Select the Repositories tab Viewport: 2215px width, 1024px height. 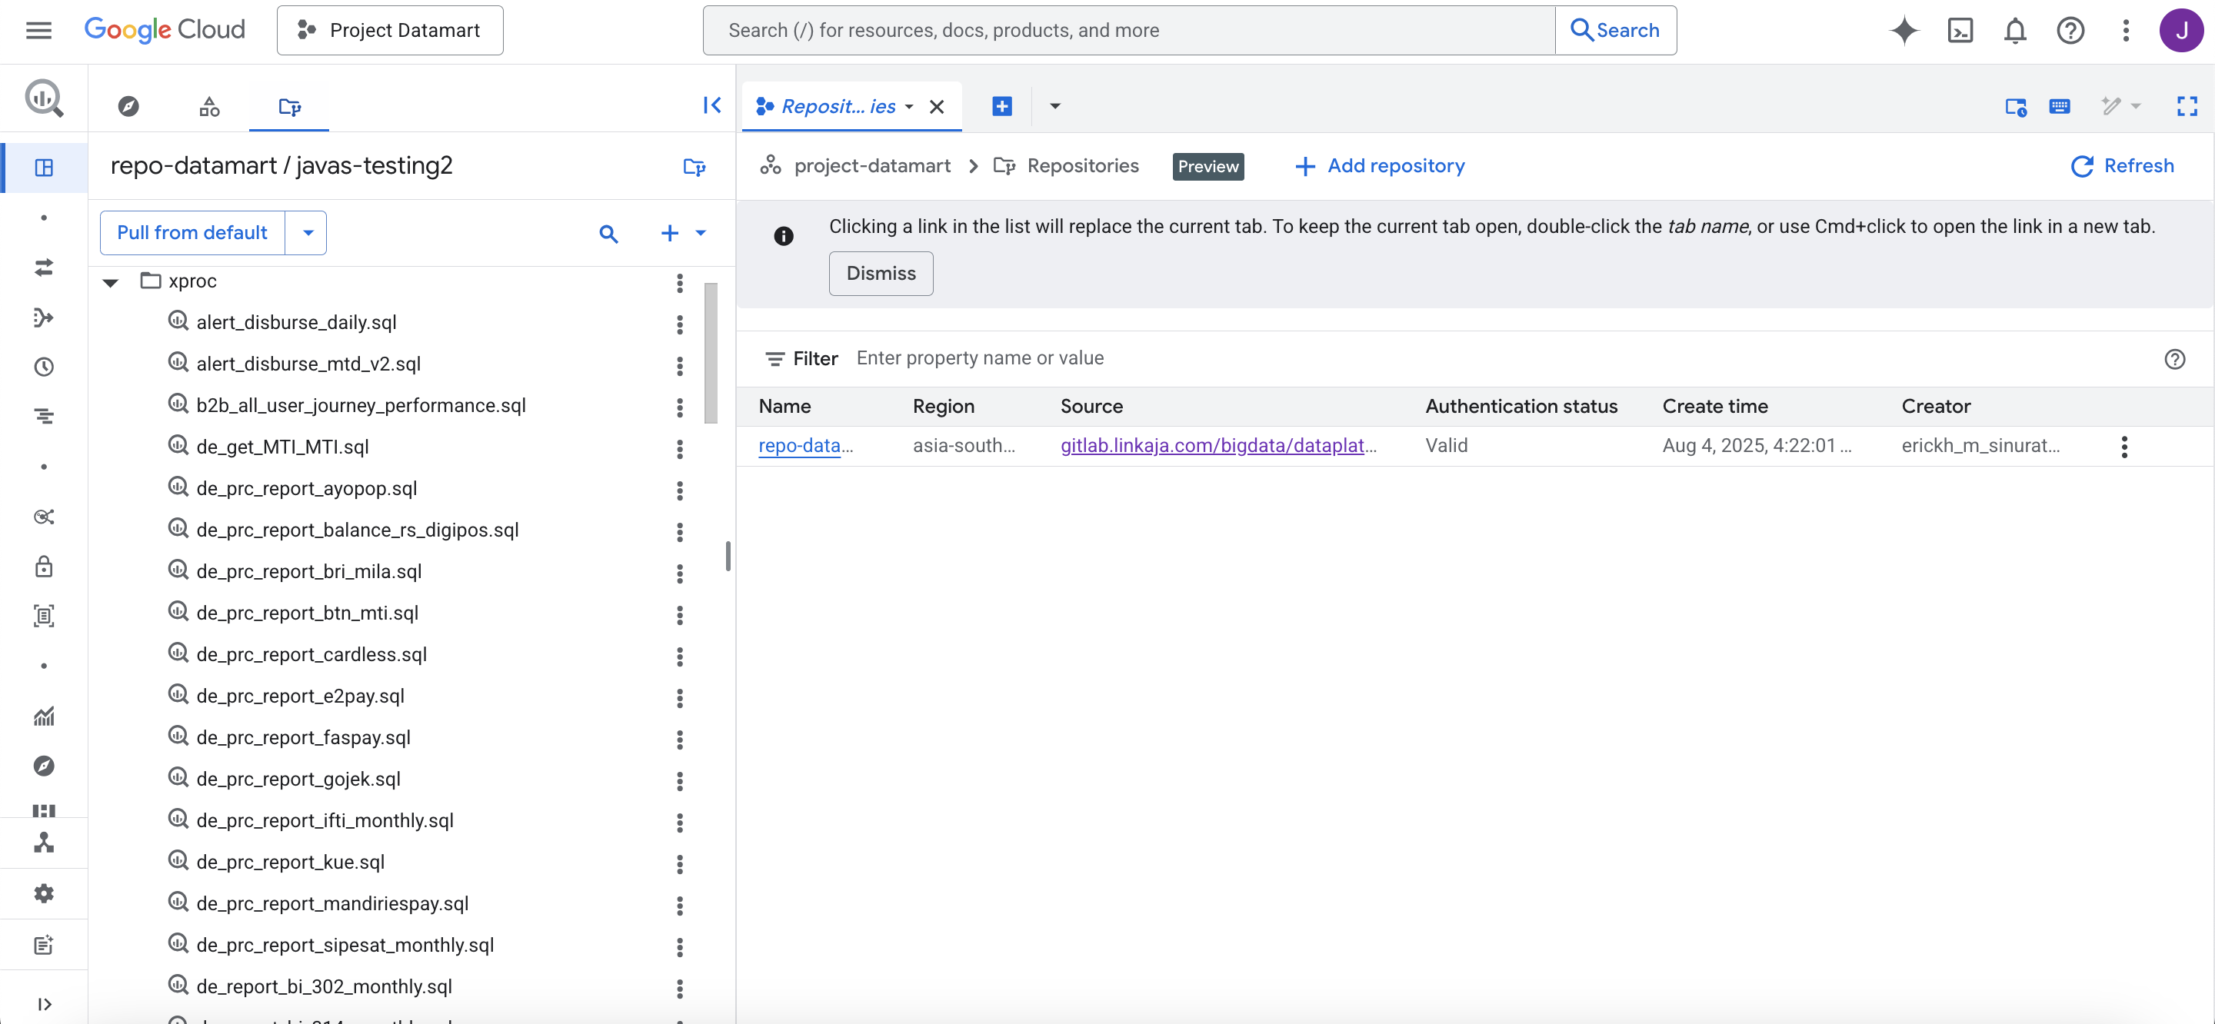point(838,107)
